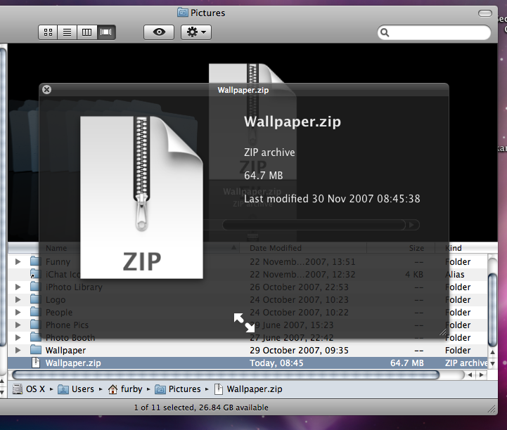Click the horizontal scrollbar thumb
This screenshot has height=430, width=507.
tap(226, 374)
